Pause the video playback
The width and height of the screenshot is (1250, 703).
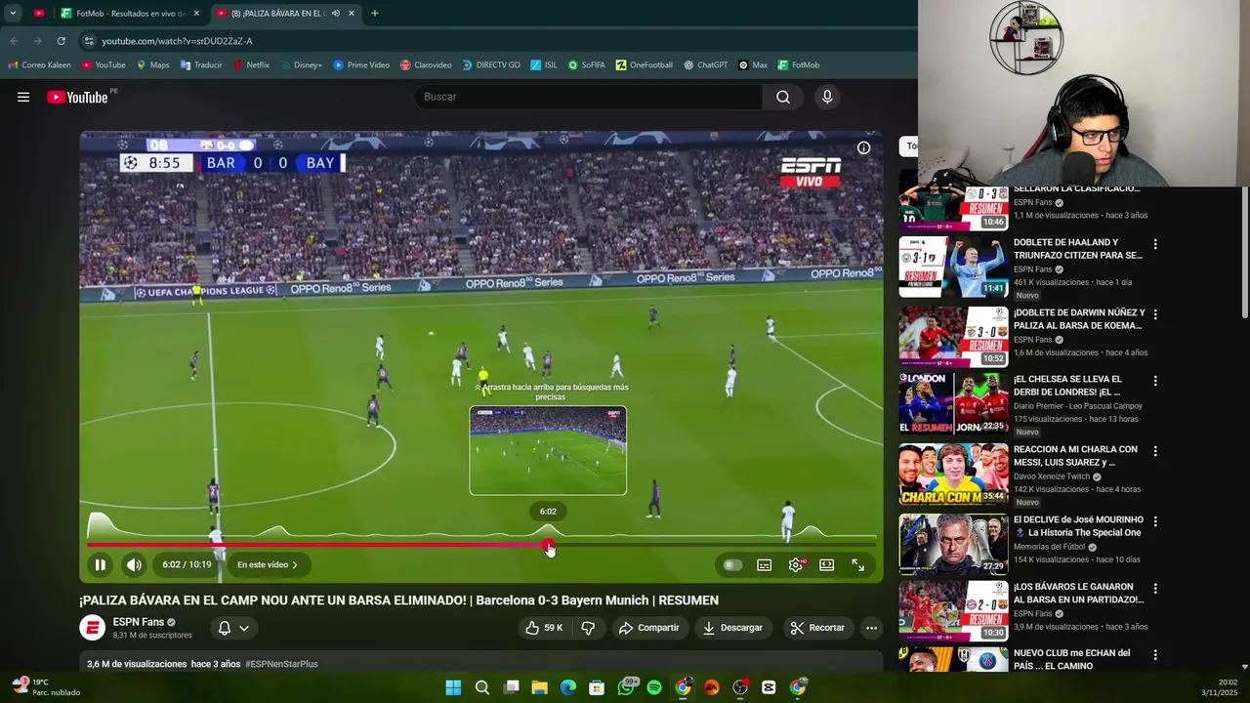tap(100, 564)
